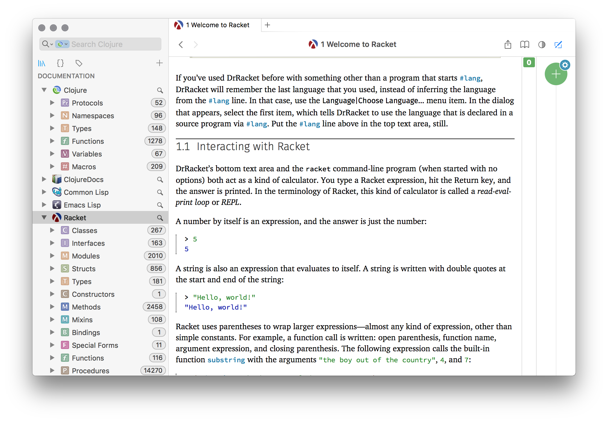Expand the Racket Modules group

[52, 256]
